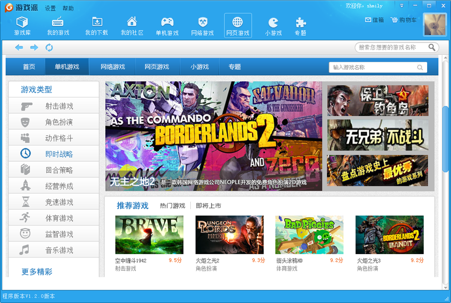Select 射击游戏 pistol category
Viewport: 451px width, 303px height.
pyautogui.click(x=54, y=106)
